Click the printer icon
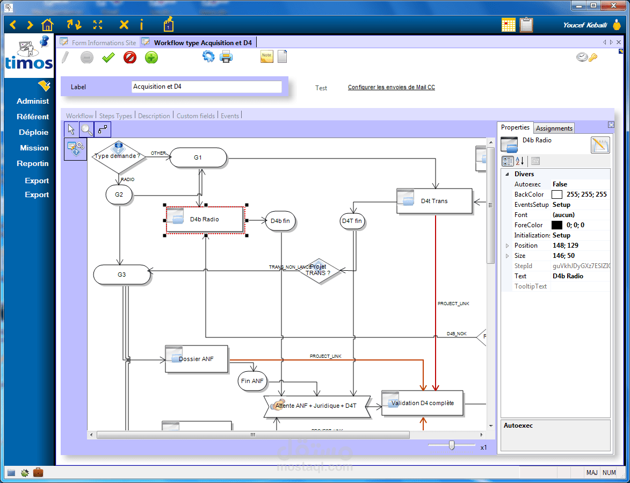 coord(226,56)
